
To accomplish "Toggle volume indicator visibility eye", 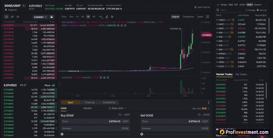I will pyautogui.click(x=101, y=78).
